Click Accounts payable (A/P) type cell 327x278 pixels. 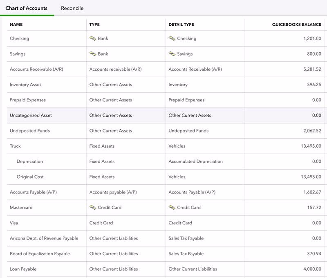point(113,192)
